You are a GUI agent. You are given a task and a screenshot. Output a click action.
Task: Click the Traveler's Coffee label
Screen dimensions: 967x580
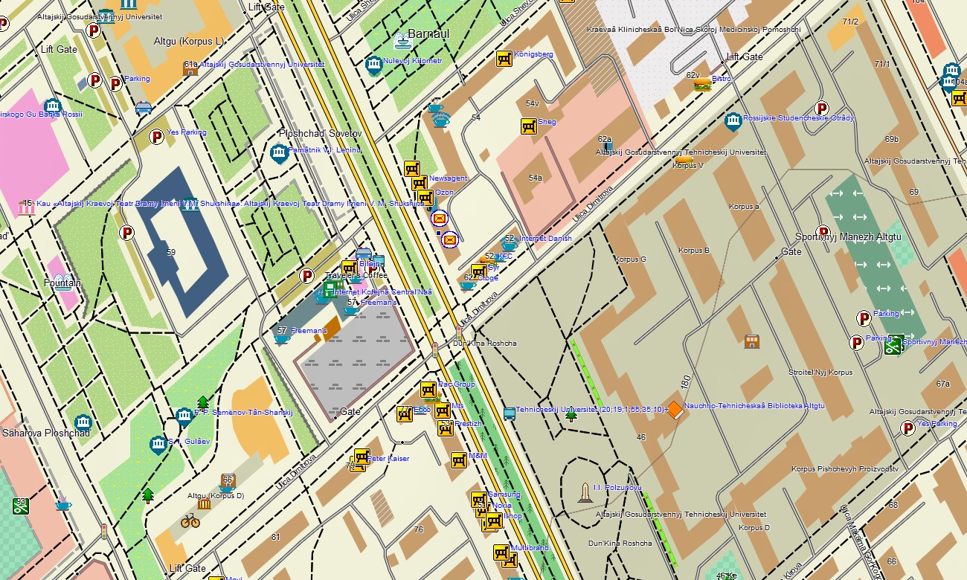(357, 275)
